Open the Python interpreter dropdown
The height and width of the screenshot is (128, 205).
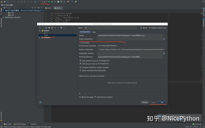[164, 49]
